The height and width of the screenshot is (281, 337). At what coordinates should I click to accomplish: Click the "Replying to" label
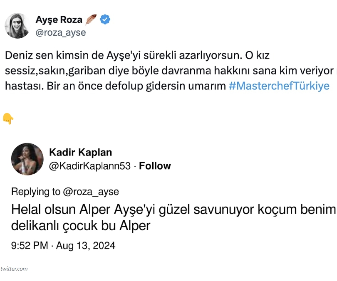[36, 192]
